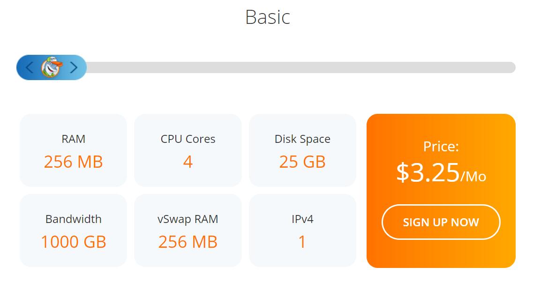Select the CPU Cores card
Image resolution: width=533 pixels, height=282 pixels.
188,150
